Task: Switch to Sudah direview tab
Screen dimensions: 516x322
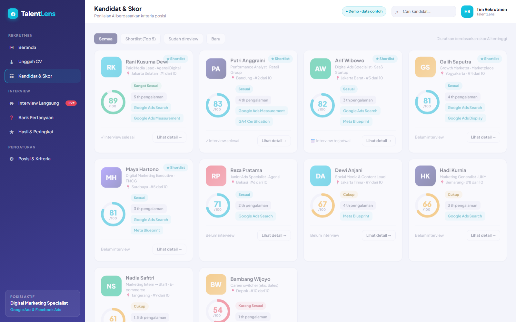Action: (x=183, y=39)
